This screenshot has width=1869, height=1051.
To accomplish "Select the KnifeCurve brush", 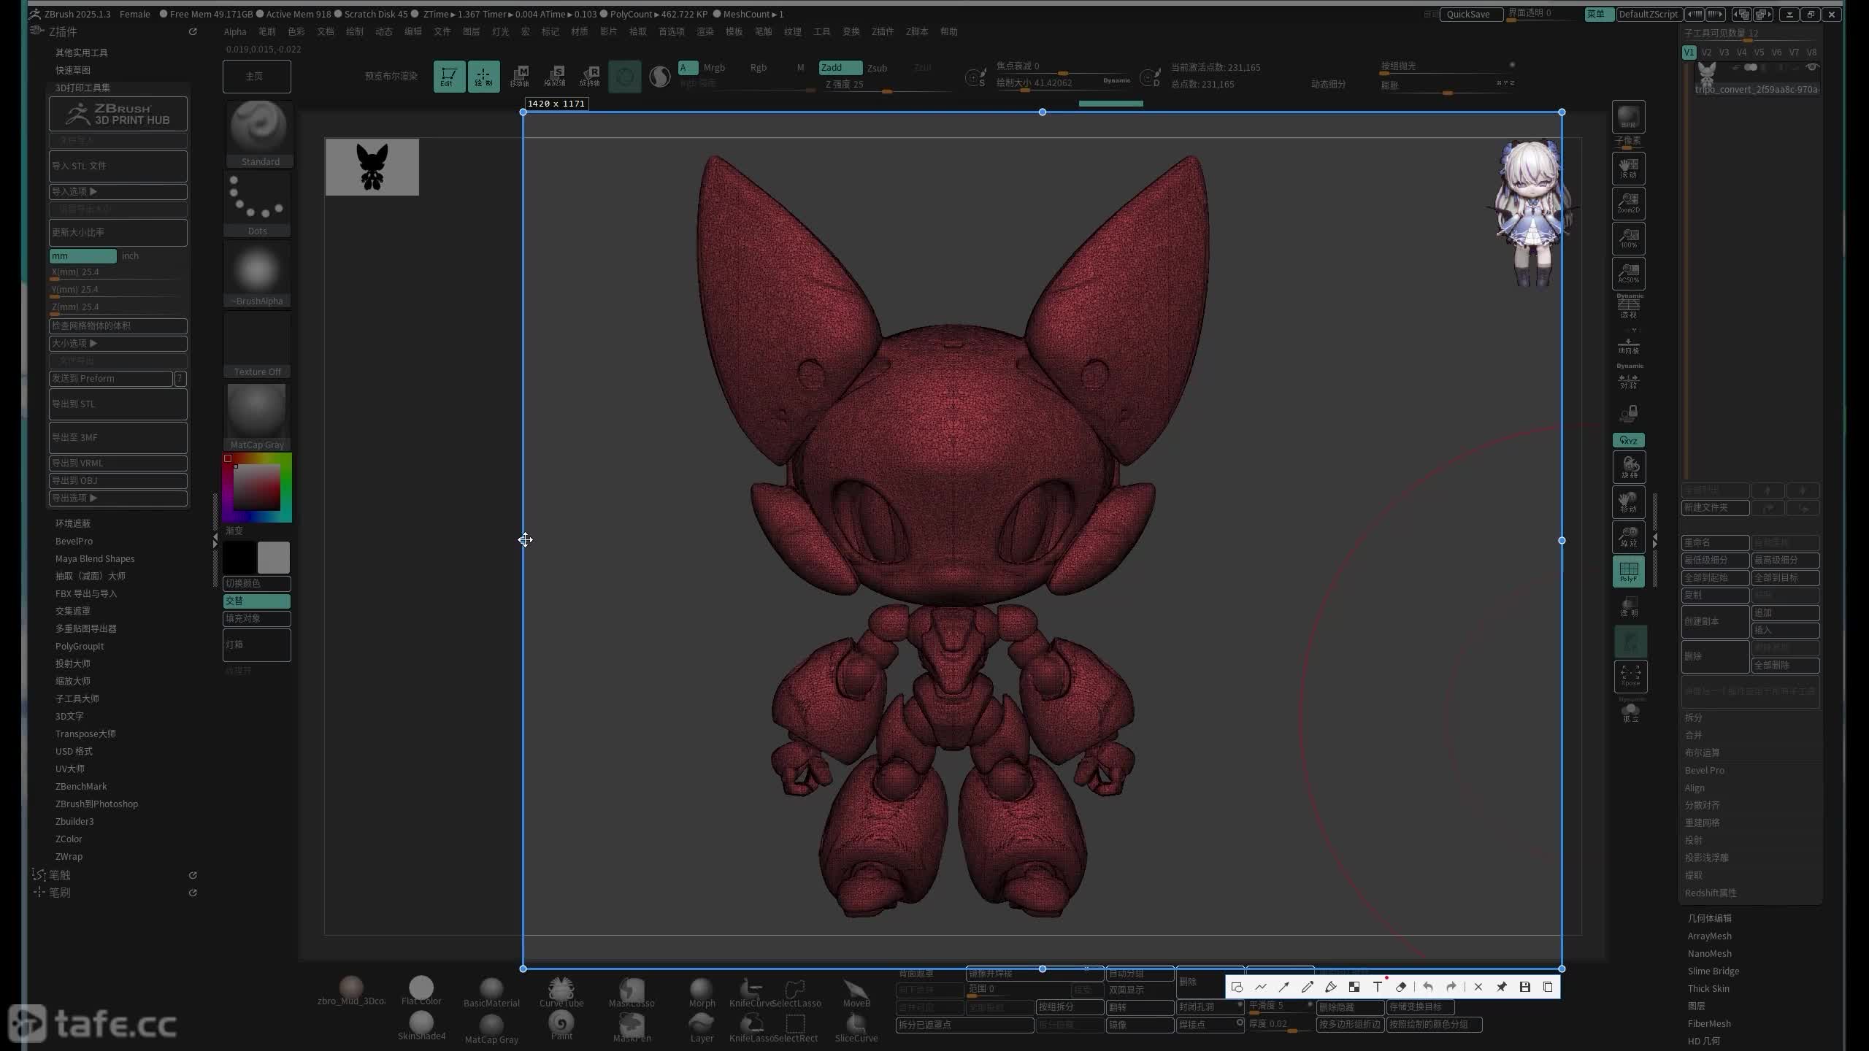I will 751,993.
